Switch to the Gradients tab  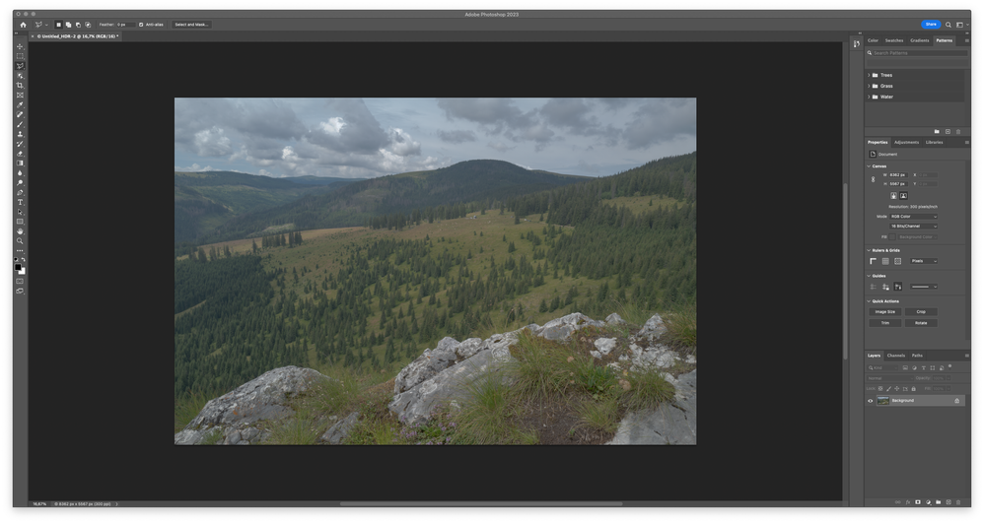[x=920, y=40]
